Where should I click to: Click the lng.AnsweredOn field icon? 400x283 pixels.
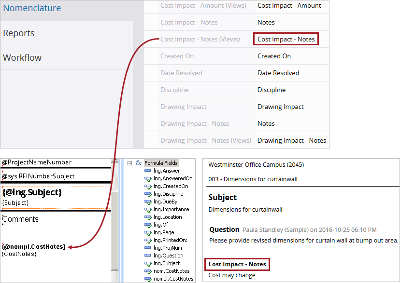coord(148,178)
